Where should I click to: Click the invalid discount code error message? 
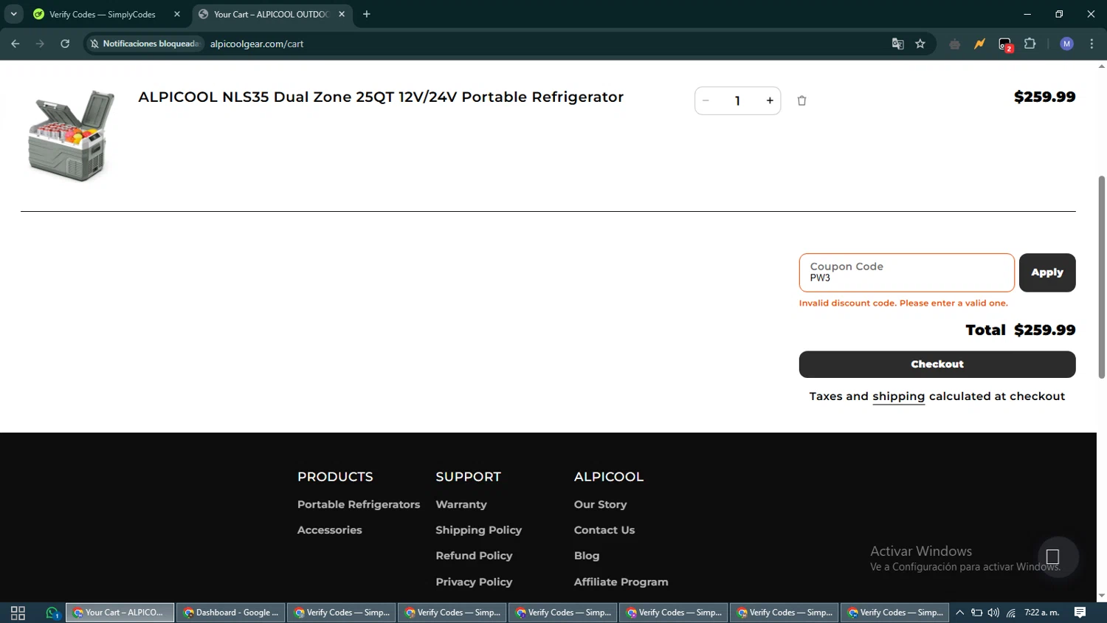[903, 303]
